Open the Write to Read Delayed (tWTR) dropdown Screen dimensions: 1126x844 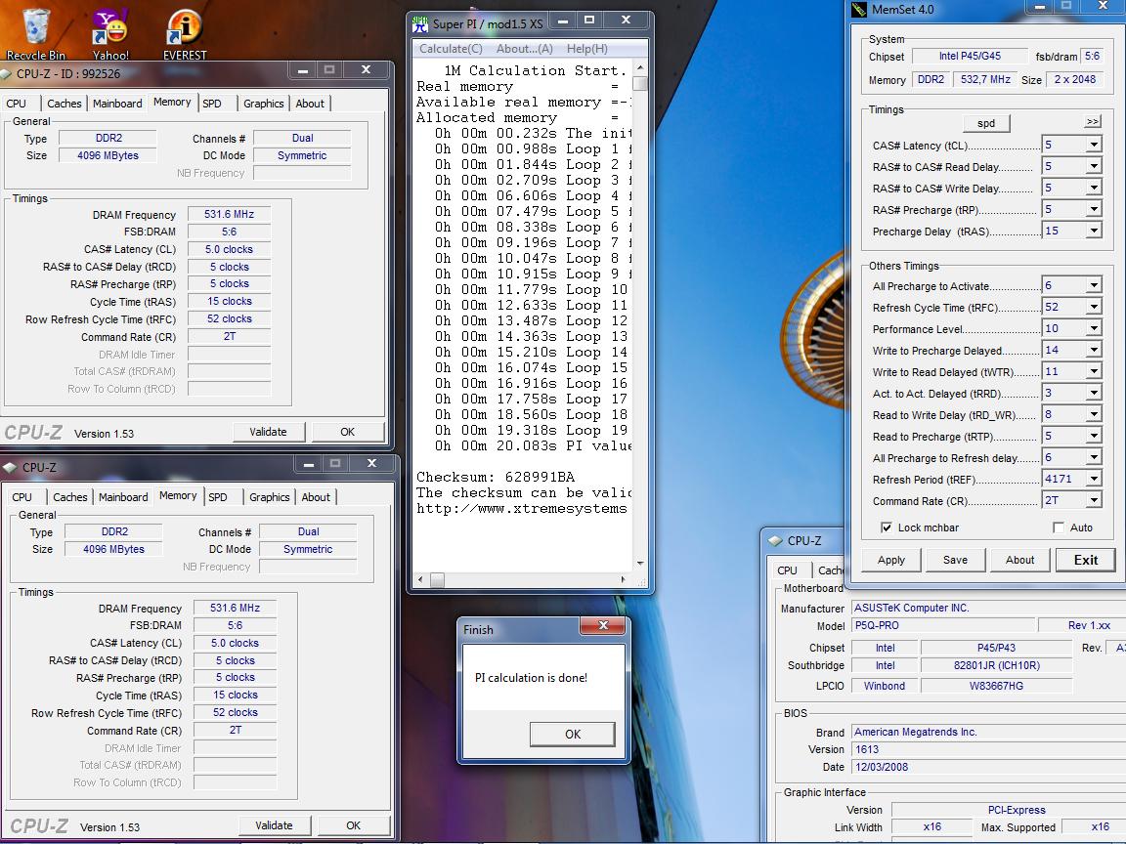(1093, 372)
